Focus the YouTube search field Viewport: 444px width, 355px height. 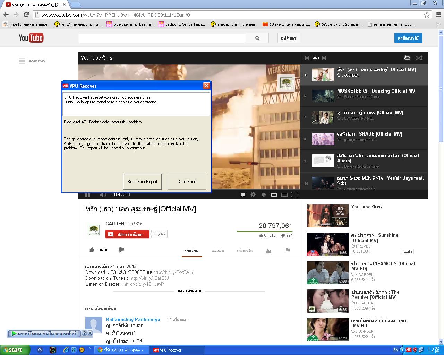(x=162, y=38)
